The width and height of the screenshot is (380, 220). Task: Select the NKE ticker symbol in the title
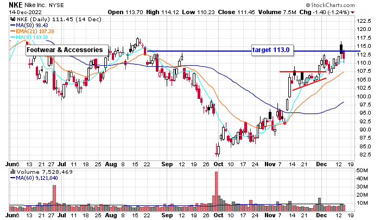[x=16, y=5]
